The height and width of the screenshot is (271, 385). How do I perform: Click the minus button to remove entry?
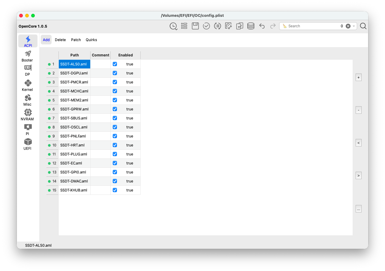click(358, 110)
